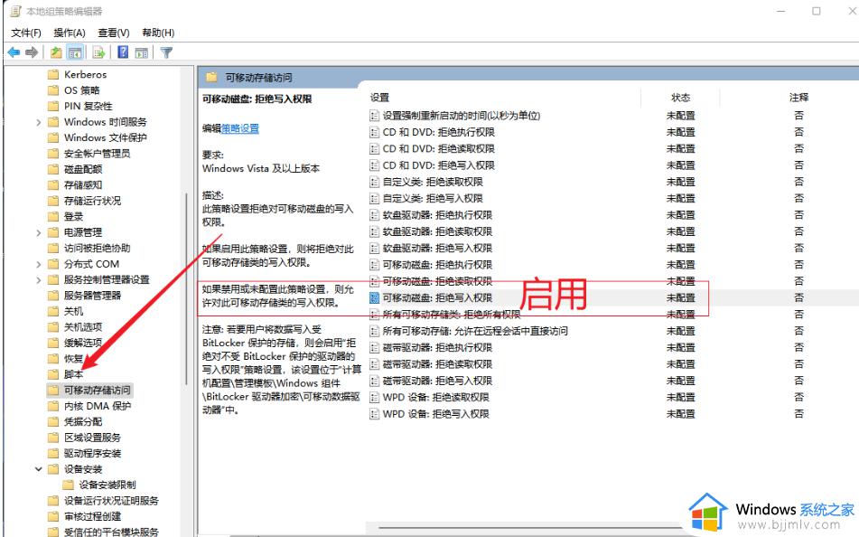Open the Help toolbar icon
This screenshot has width=859, height=537.
(123, 52)
